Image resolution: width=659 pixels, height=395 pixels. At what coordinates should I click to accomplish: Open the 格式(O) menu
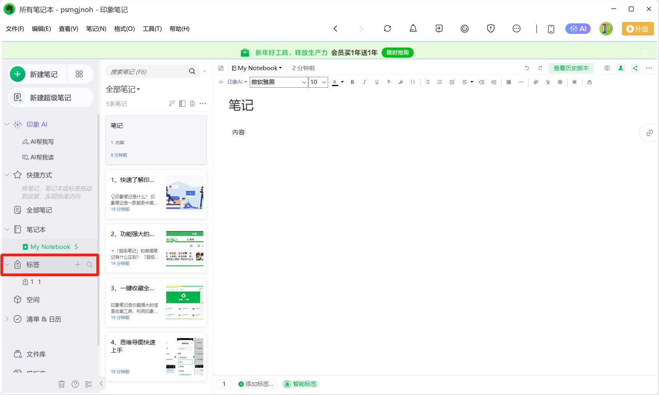(124, 29)
